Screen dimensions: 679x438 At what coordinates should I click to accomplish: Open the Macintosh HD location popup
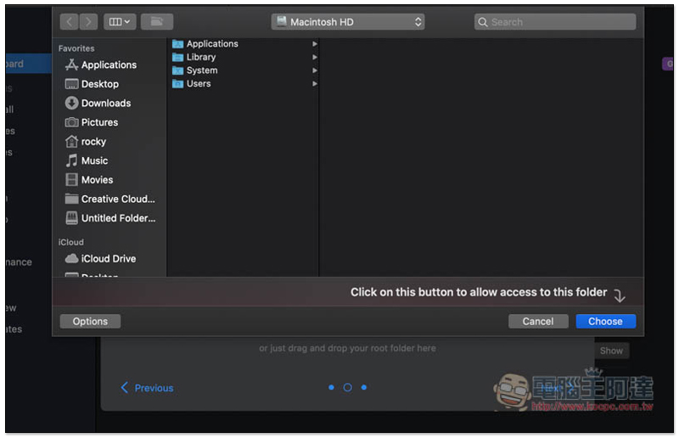click(348, 22)
